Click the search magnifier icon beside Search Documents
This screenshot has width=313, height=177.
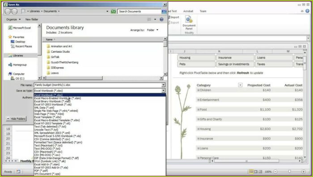click(164, 11)
